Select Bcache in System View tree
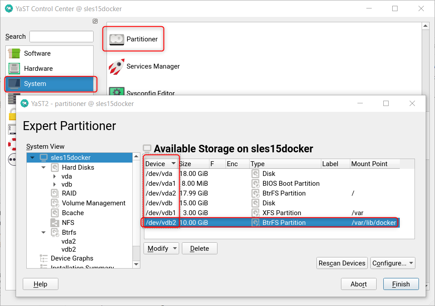Screen dimensions: 435x306 [73, 213]
